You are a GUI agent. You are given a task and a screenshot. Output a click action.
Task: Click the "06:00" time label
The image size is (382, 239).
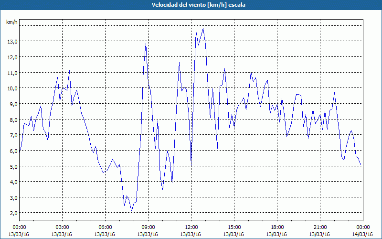point(105,228)
